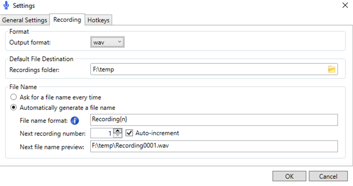Click the info icon next to File name format
Screen dimensions: 353x186
pos(74,121)
